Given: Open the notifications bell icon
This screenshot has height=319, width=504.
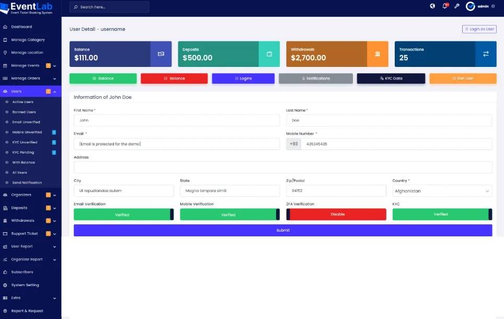Looking at the screenshot, I should tap(445, 6).
